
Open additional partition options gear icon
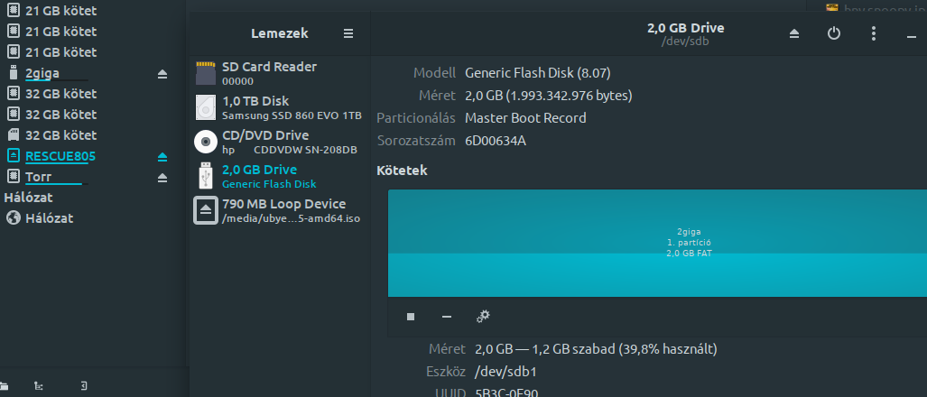click(483, 318)
